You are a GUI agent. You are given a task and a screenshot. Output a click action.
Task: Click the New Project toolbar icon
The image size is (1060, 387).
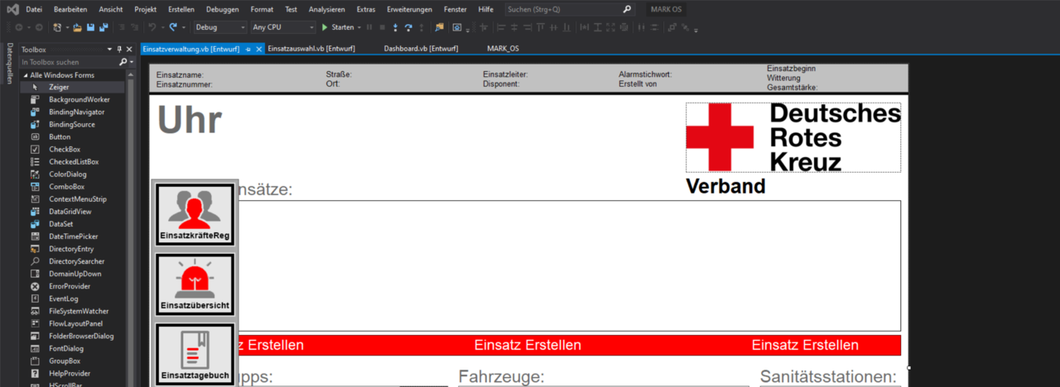pyautogui.click(x=58, y=27)
